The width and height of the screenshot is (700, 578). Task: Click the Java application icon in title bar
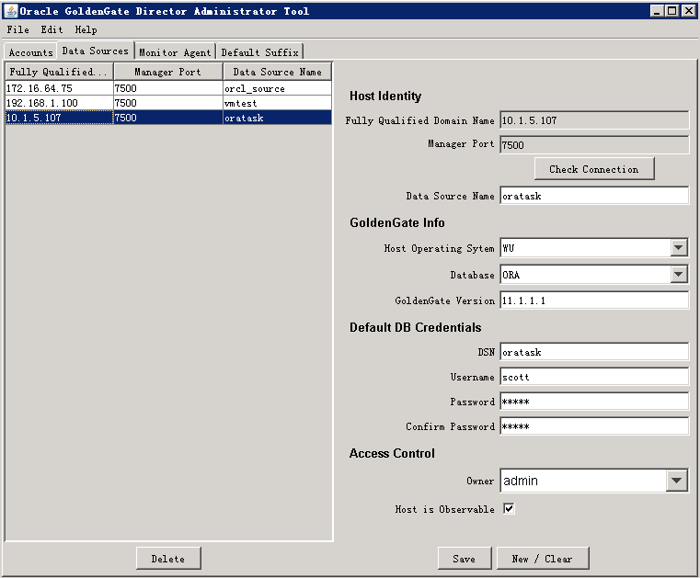(x=11, y=11)
